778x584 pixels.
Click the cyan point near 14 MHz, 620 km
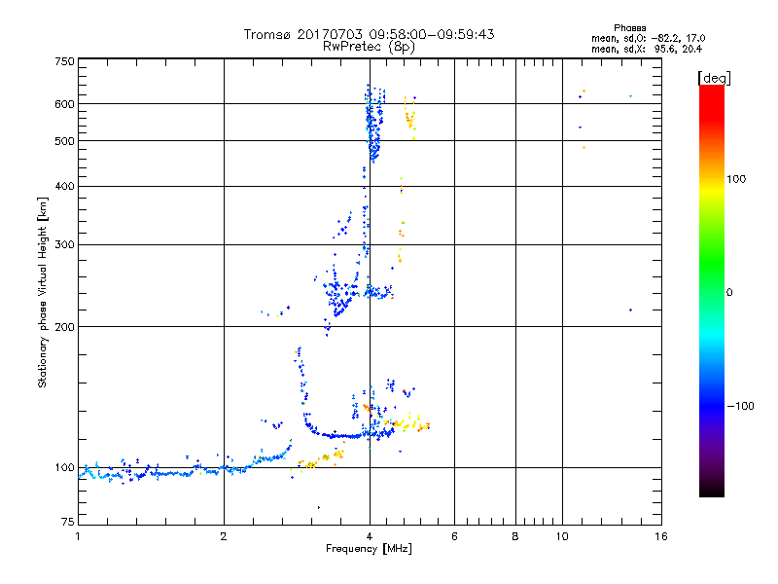630,96
